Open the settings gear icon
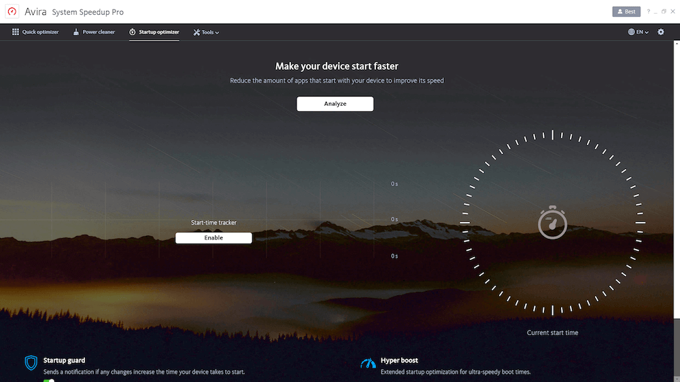Image resolution: width=680 pixels, height=382 pixels. (661, 32)
